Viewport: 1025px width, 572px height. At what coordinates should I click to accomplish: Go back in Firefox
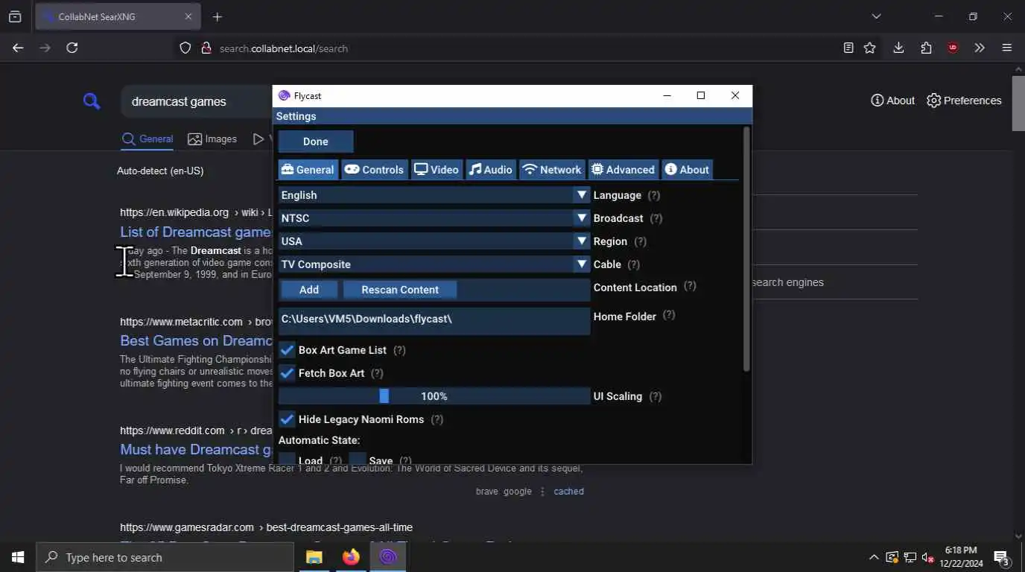18,48
